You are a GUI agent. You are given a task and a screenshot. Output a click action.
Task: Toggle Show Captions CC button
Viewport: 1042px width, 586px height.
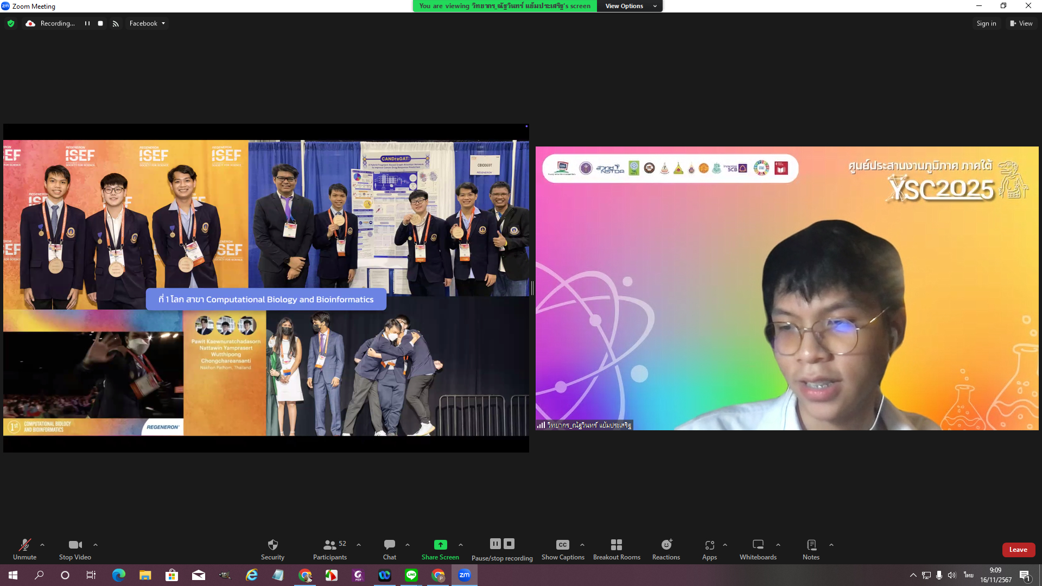562,545
